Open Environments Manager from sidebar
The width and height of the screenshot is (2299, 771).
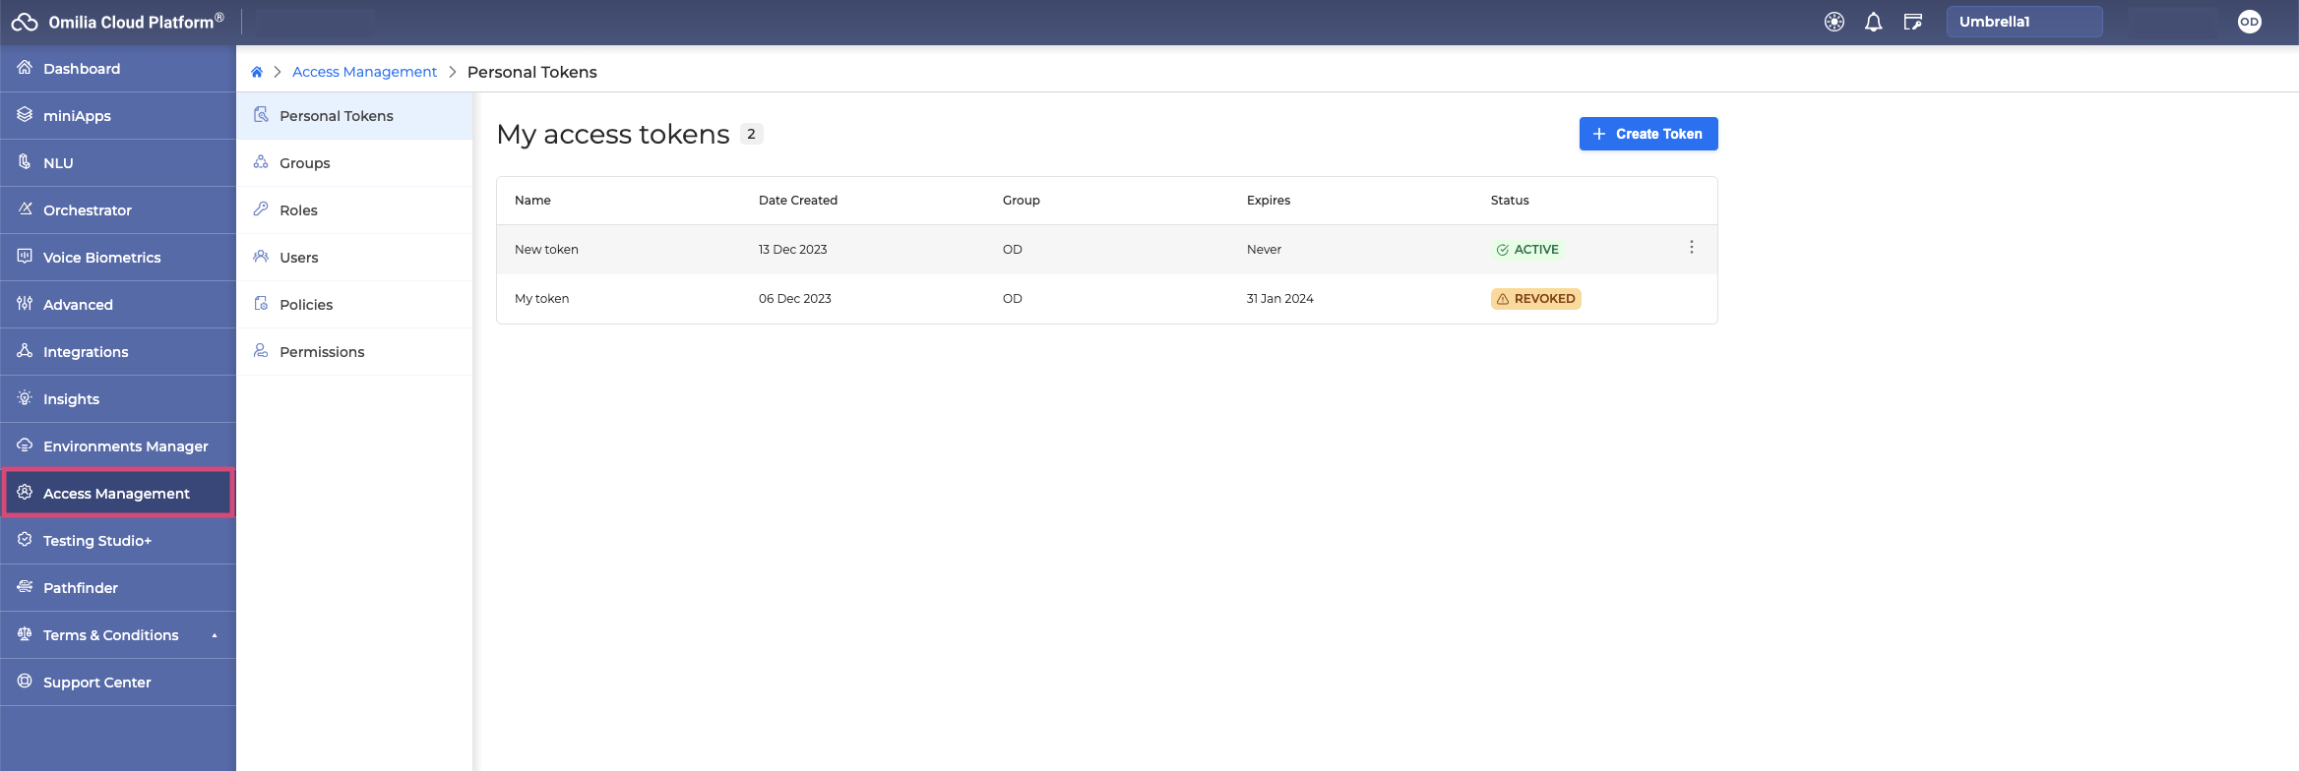click(125, 446)
